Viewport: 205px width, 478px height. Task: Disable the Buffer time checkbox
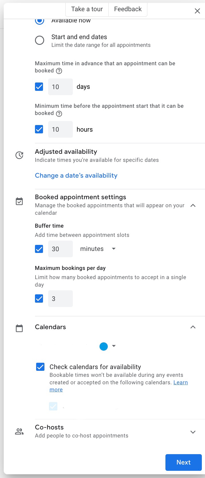[x=39, y=249]
